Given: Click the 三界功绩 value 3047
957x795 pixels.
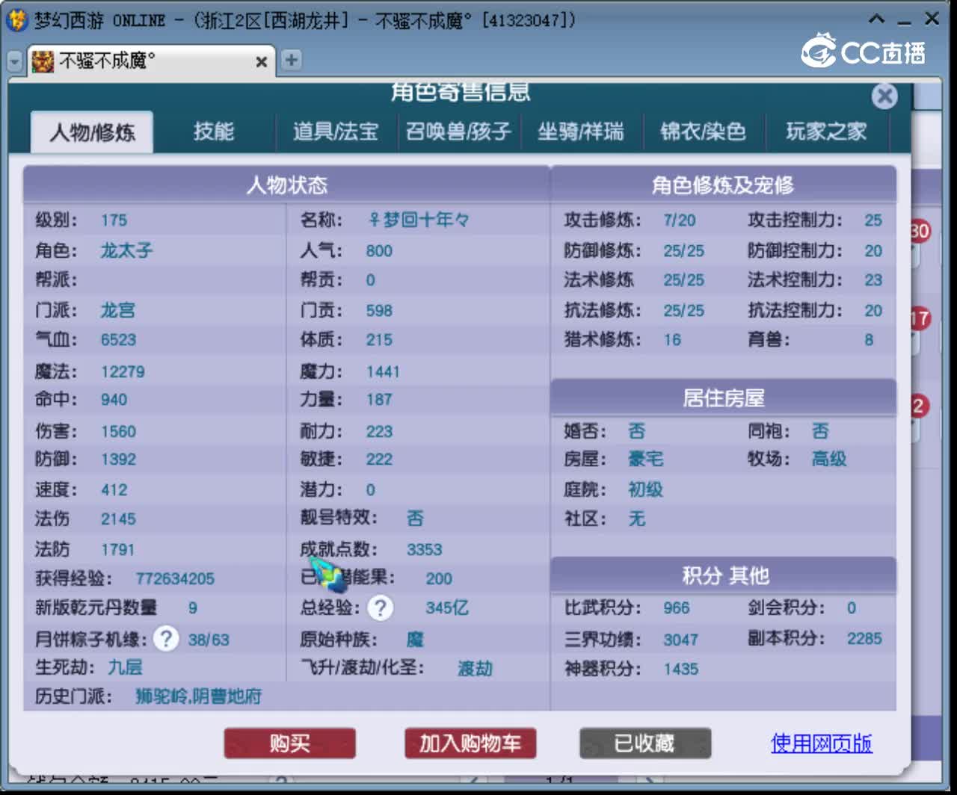Looking at the screenshot, I should (680, 640).
